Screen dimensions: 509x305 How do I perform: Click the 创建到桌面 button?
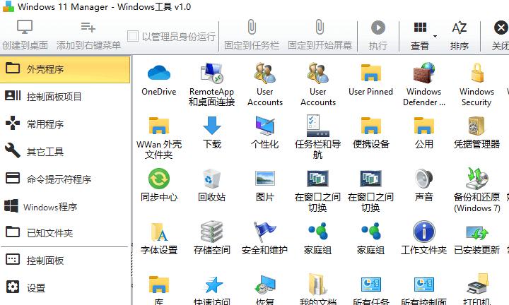pyautogui.click(x=25, y=35)
